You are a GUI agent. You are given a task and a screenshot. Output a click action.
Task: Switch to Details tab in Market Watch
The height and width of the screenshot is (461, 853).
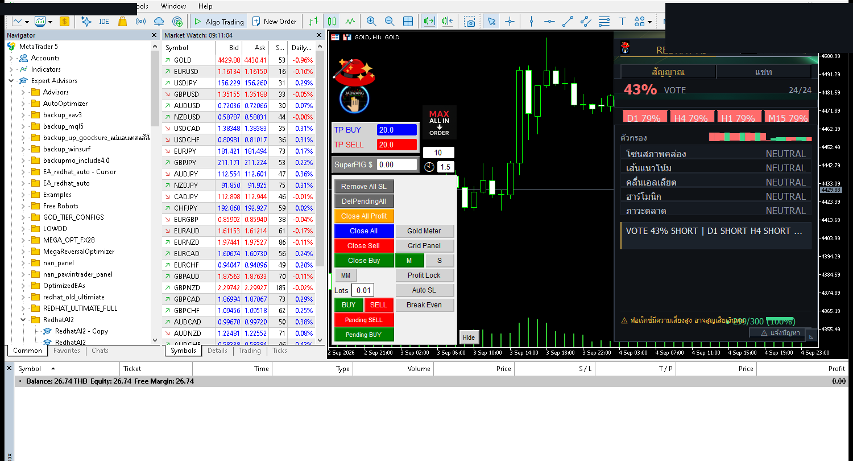point(217,351)
